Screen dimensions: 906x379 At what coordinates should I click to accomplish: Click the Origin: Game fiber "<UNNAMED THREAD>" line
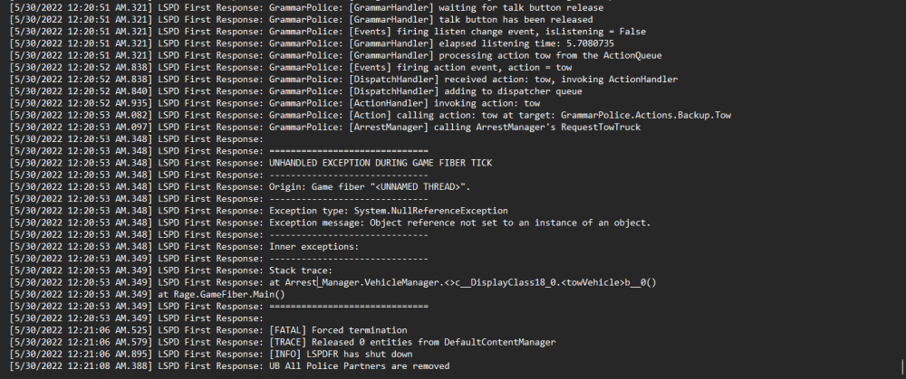371,186
